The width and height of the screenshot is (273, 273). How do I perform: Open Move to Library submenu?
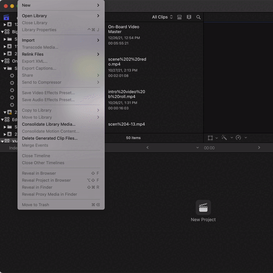point(61,117)
